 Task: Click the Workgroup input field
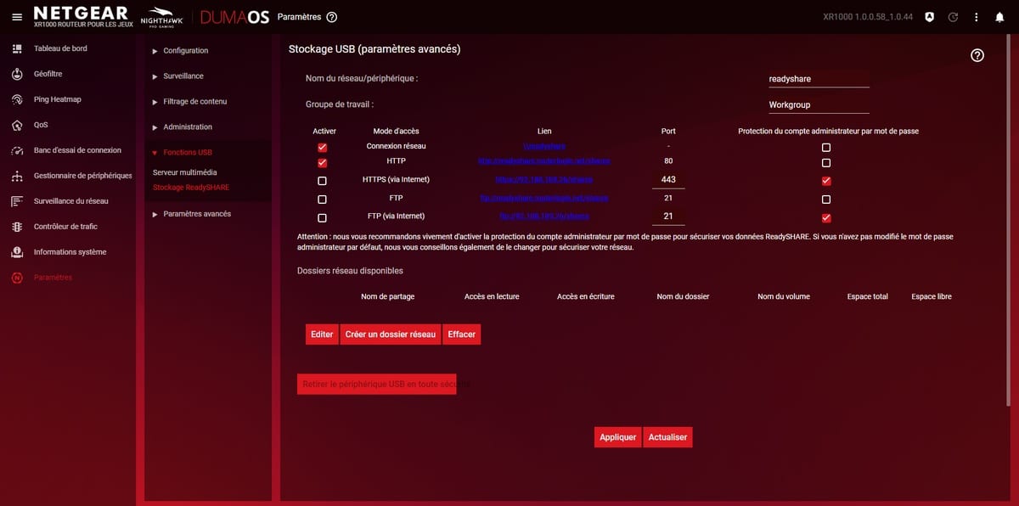pos(819,104)
